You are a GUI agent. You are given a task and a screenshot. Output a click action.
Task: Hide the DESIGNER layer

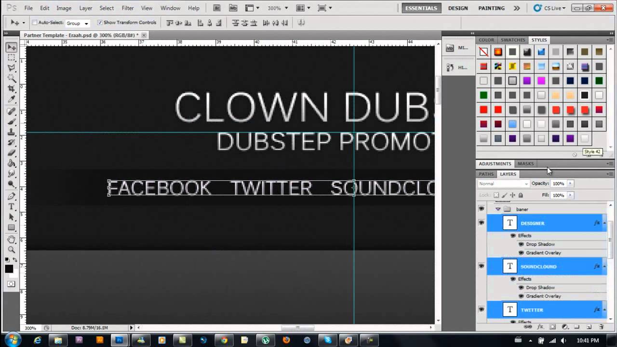(x=481, y=223)
